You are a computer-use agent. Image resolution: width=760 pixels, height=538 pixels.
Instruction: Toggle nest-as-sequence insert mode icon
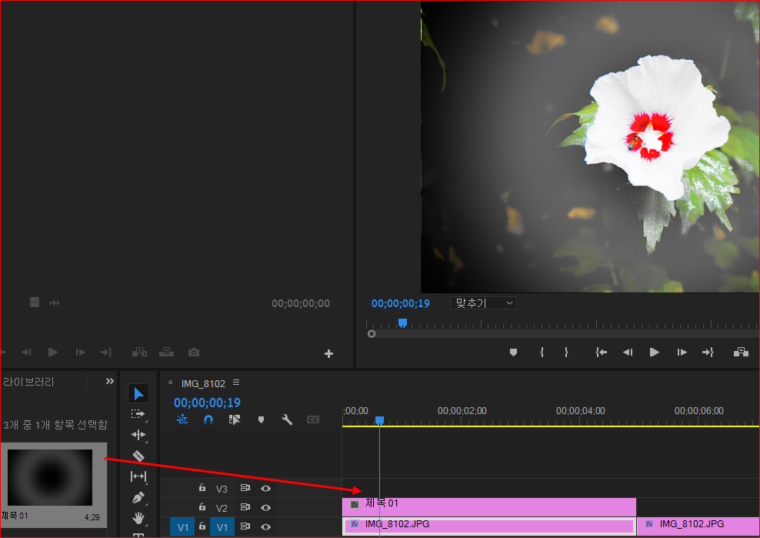[182, 419]
